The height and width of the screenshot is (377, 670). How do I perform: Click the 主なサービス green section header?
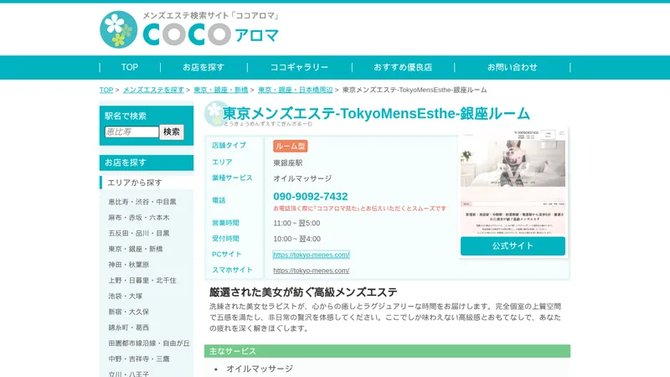[387, 351]
